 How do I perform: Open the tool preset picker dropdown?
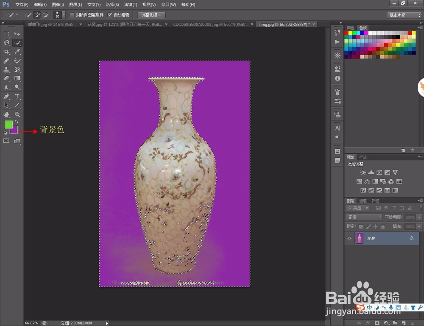17,15
